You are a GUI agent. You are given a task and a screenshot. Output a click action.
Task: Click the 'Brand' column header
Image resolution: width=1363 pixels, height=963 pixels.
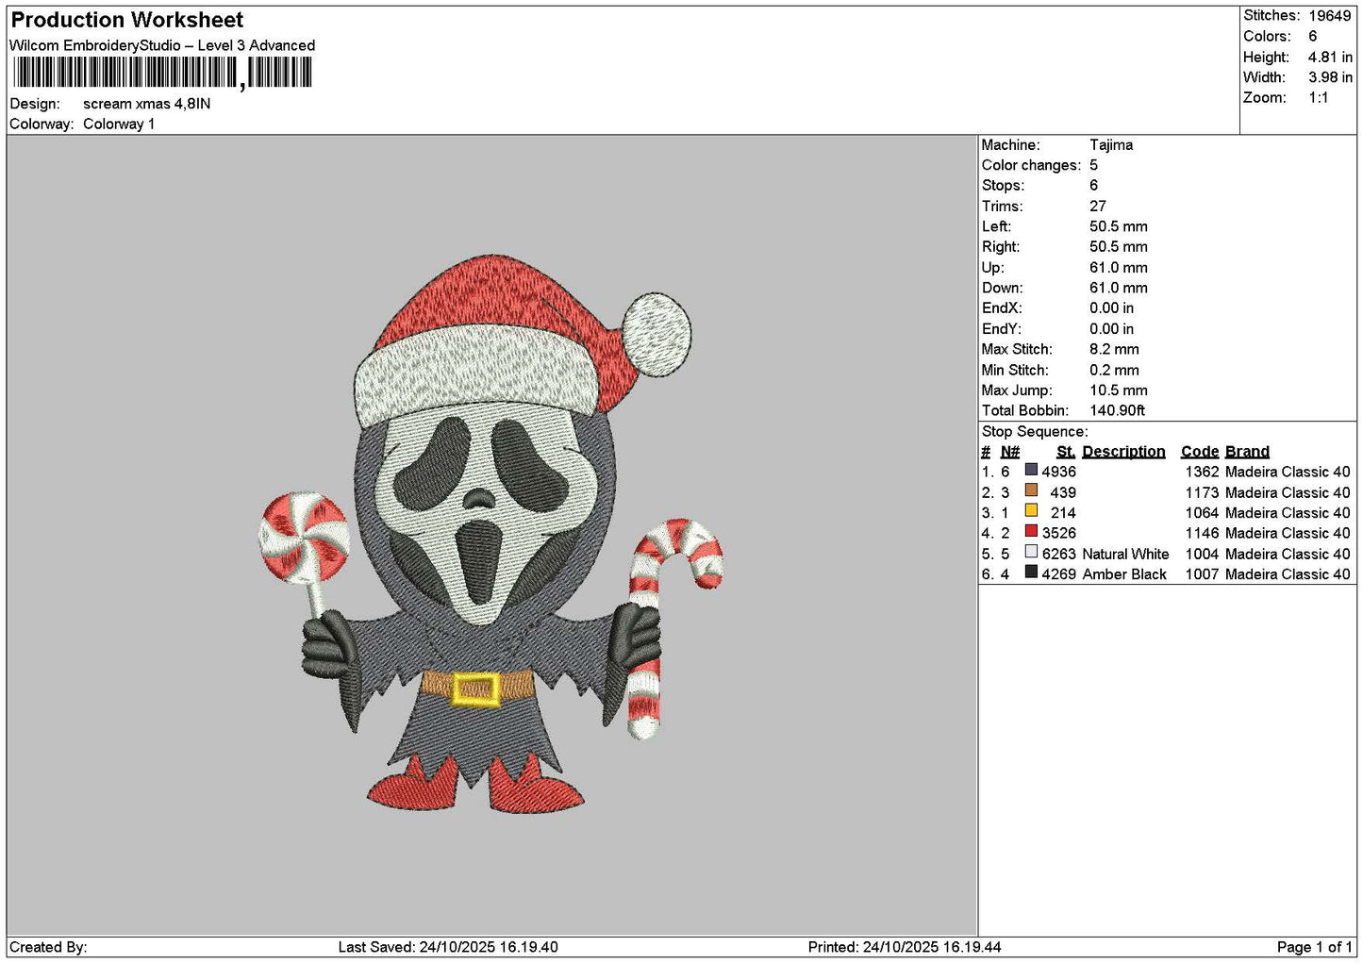point(1247,452)
